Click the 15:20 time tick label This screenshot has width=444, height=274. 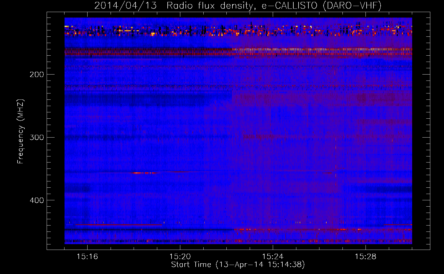180,256
